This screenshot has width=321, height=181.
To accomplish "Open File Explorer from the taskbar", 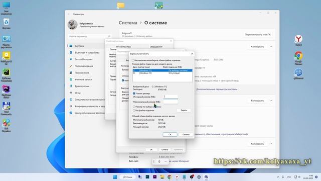I will point(162,177).
